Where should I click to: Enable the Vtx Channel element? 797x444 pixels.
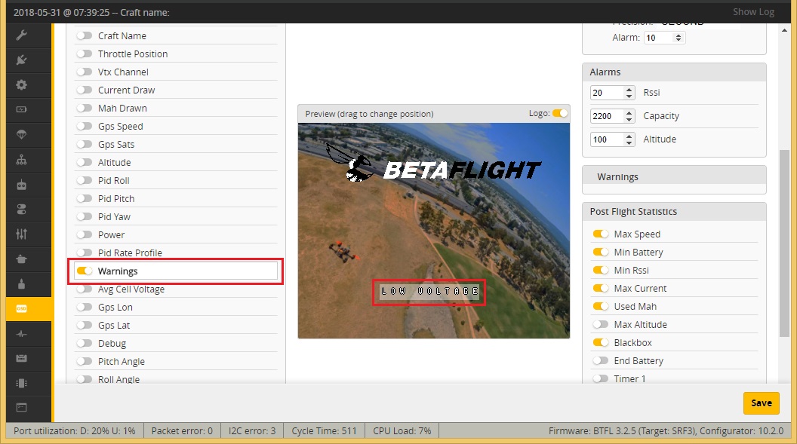tap(85, 72)
